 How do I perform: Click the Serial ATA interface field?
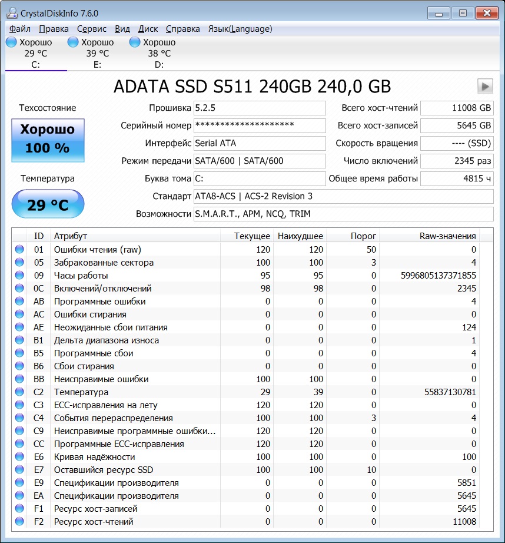point(260,143)
